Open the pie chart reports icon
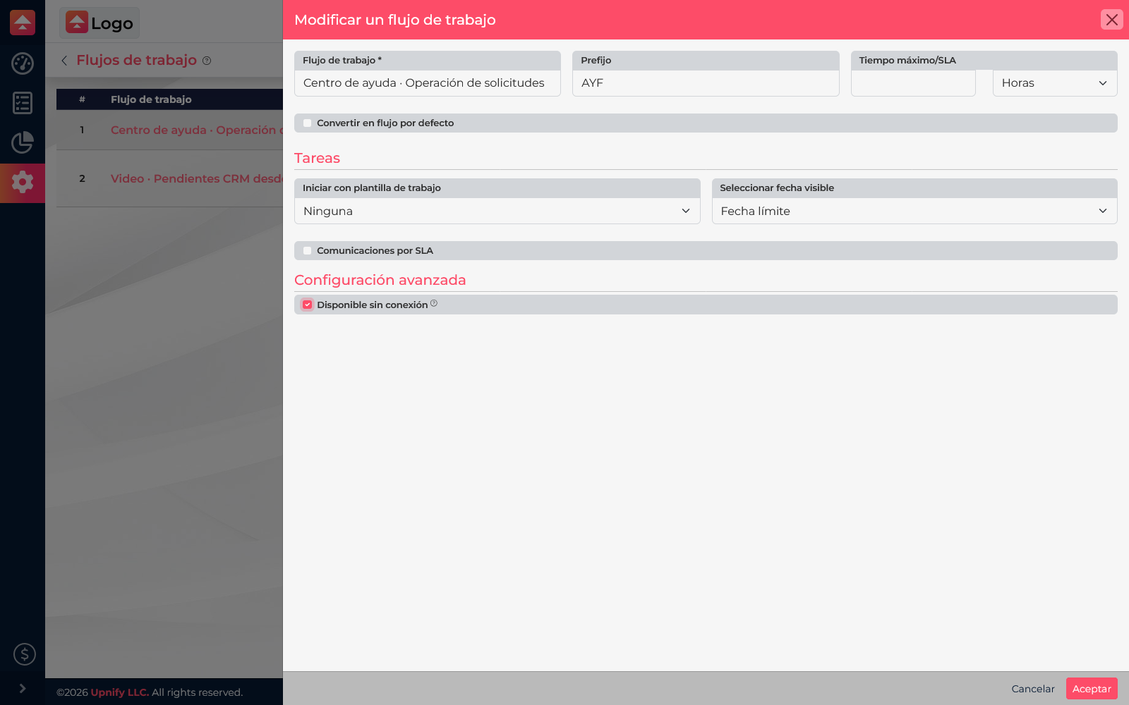Image resolution: width=1129 pixels, height=705 pixels. (23, 142)
